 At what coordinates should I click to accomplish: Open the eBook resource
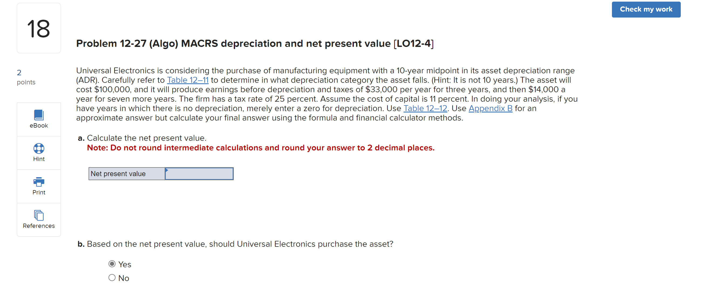coord(38,119)
